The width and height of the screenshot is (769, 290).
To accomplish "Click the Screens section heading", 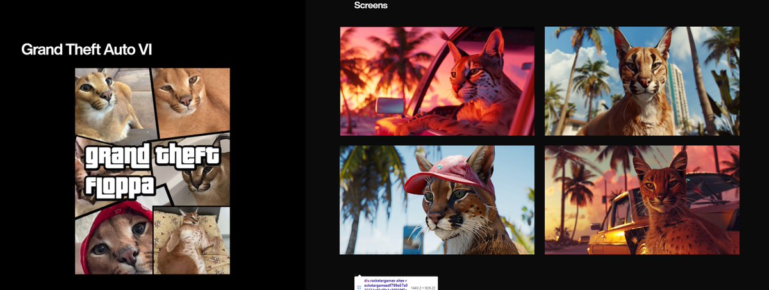I will (370, 6).
